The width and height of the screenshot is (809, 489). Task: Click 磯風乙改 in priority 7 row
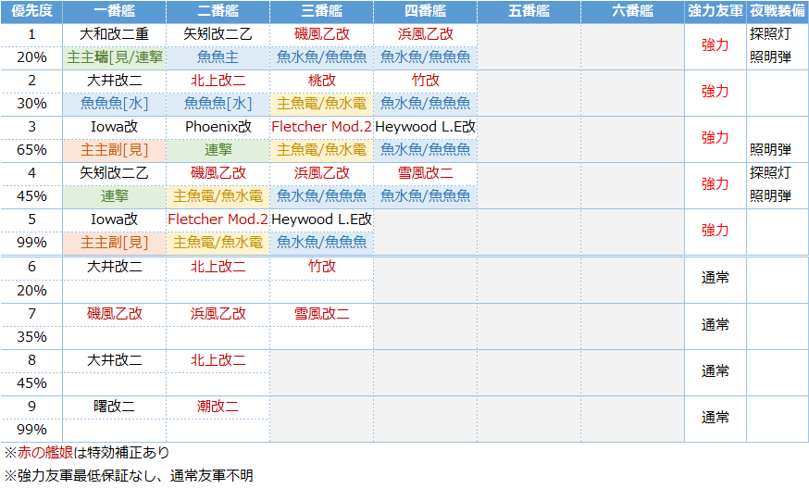[x=114, y=314]
